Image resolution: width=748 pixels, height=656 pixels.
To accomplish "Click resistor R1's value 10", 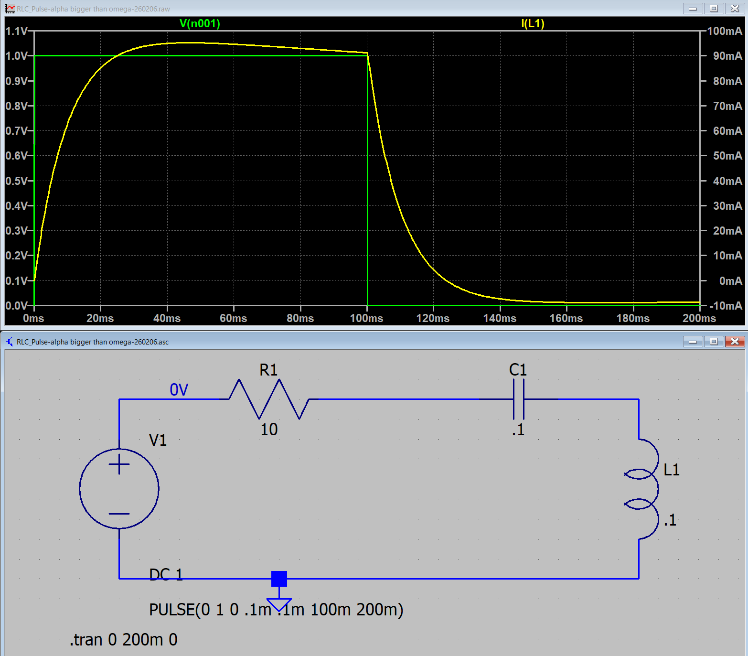I will pyautogui.click(x=269, y=429).
